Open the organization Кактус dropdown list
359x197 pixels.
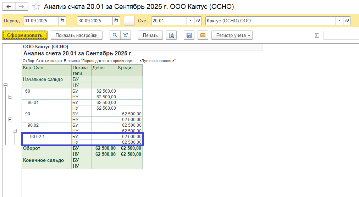tap(339, 21)
